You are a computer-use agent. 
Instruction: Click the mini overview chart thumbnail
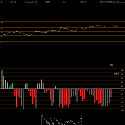(62, 120)
